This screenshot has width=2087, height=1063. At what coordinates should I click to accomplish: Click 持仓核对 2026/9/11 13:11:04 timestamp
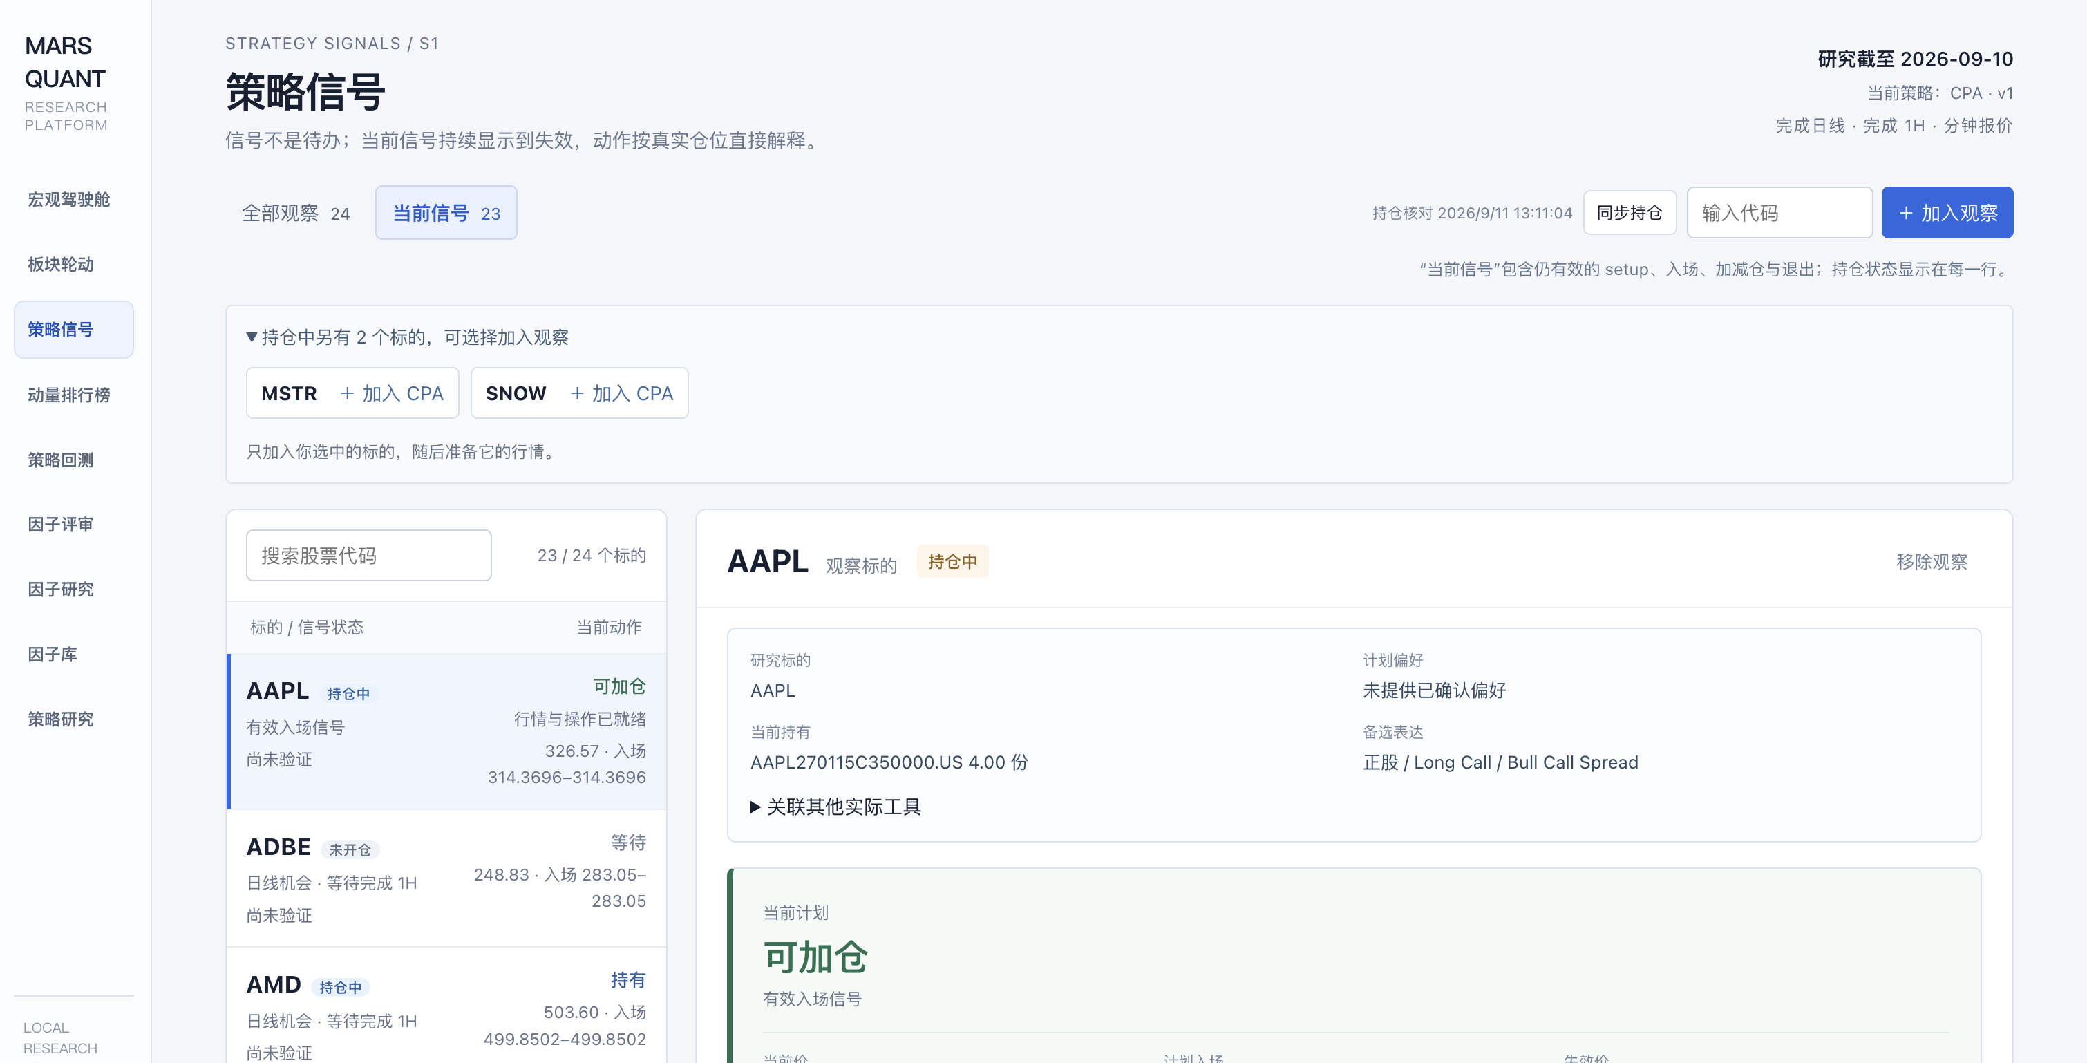point(1472,213)
